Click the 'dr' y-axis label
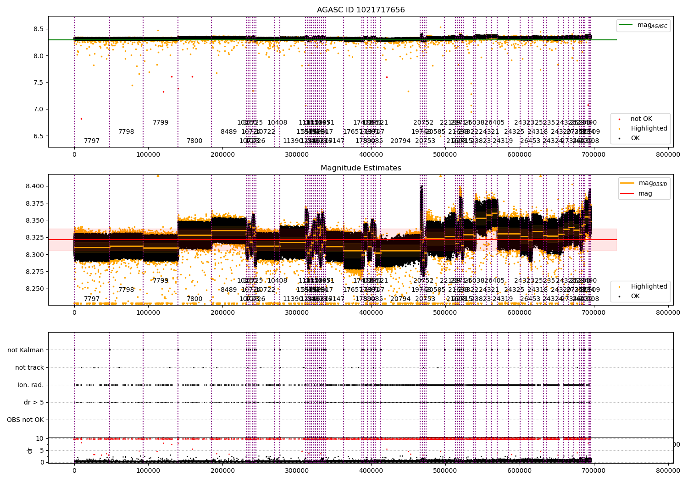Screen dimensions: 688x481 pos(30,450)
